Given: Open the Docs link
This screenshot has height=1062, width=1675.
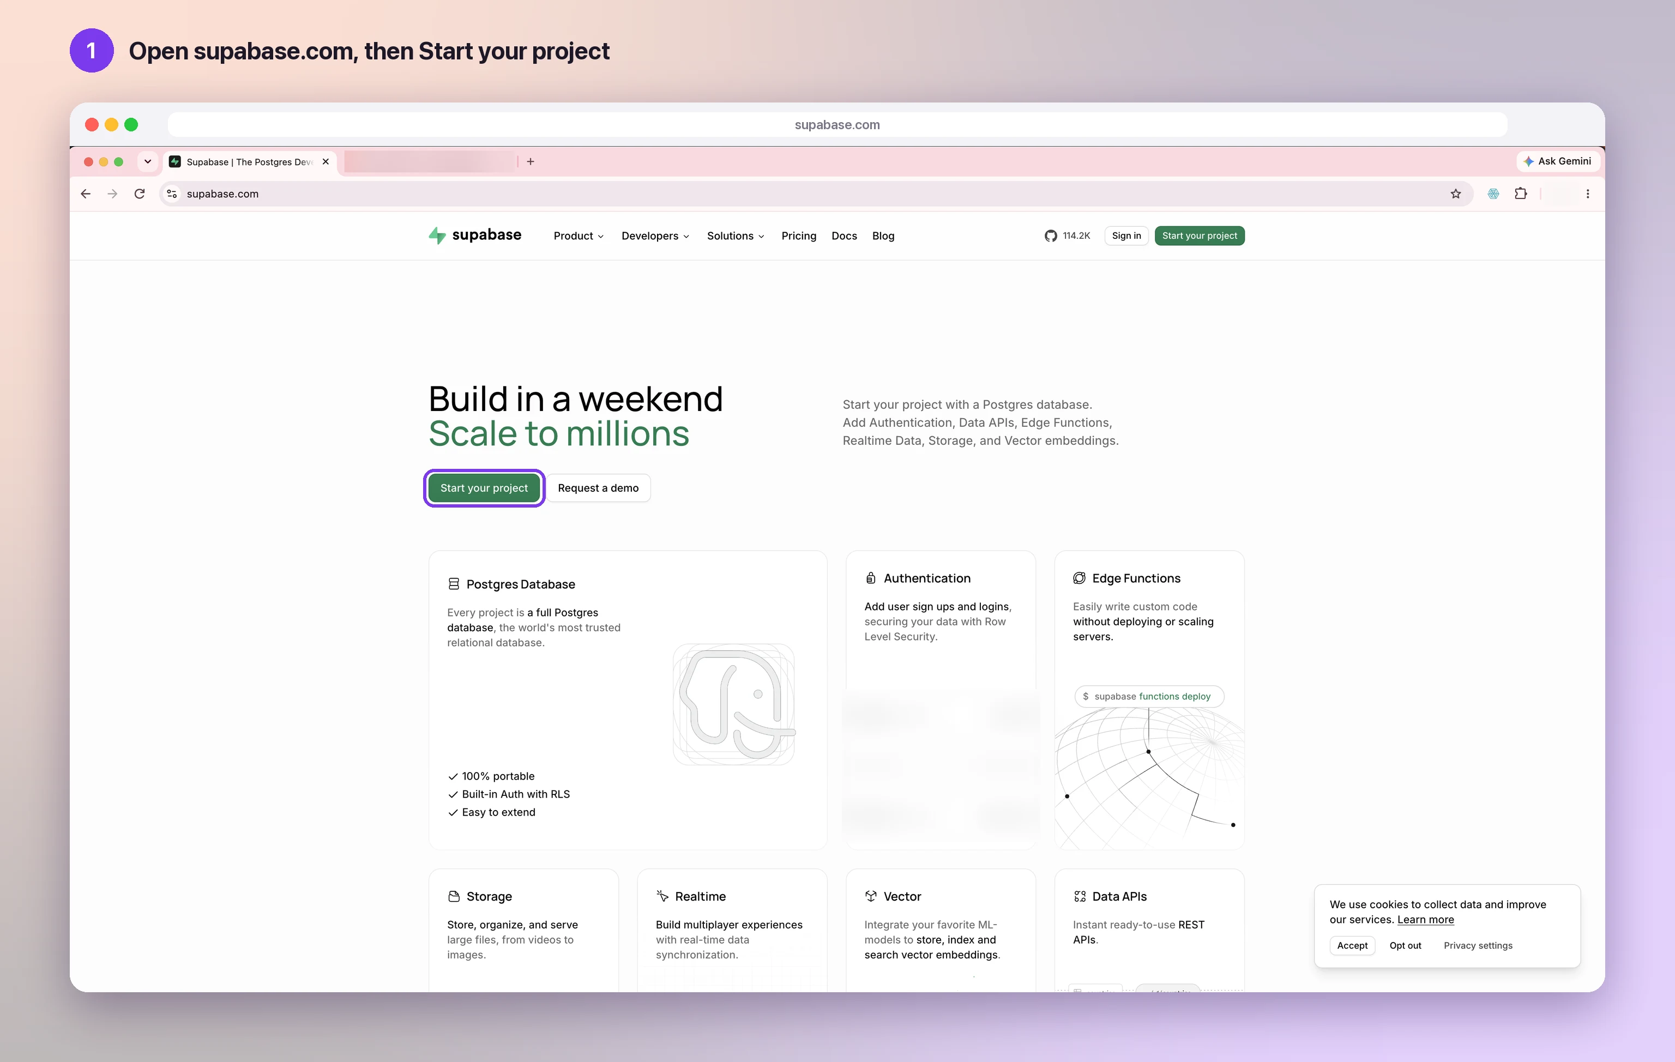Looking at the screenshot, I should pos(843,236).
